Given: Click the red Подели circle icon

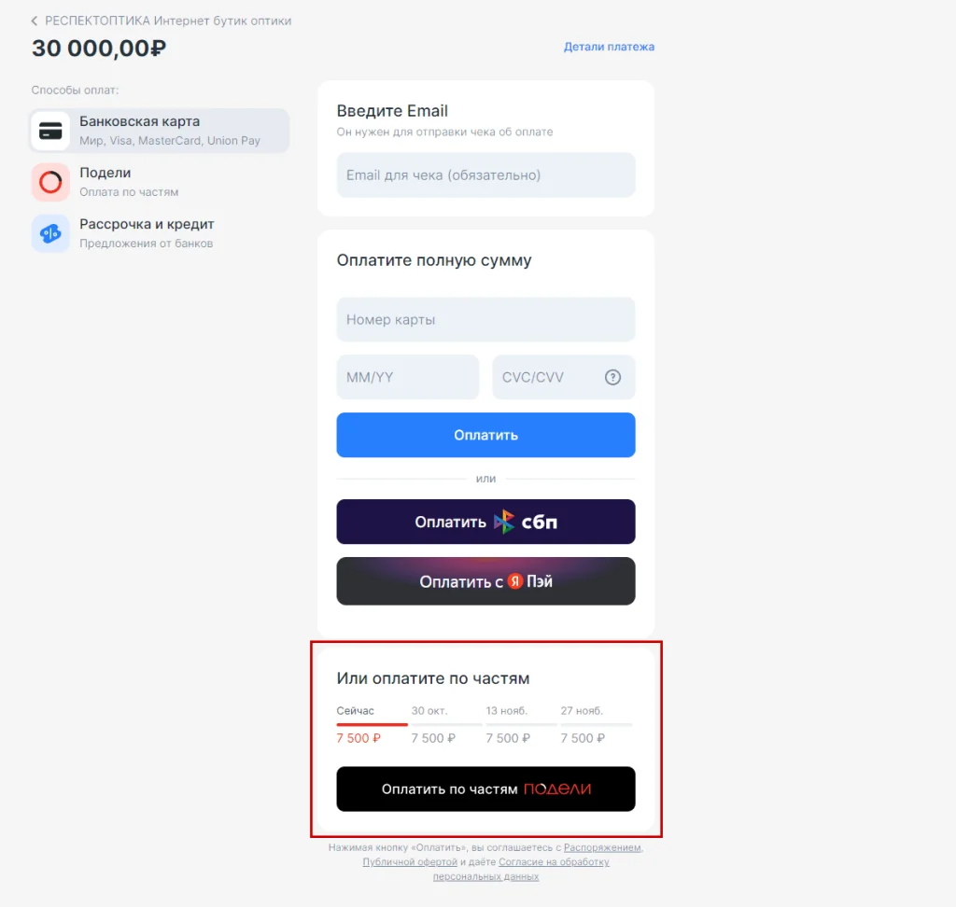Looking at the screenshot, I should 50,182.
